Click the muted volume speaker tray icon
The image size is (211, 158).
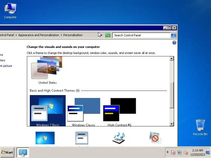[x=186, y=152]
